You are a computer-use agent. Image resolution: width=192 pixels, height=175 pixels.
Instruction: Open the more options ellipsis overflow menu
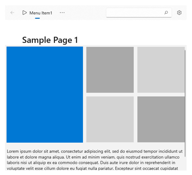[62, 13]
